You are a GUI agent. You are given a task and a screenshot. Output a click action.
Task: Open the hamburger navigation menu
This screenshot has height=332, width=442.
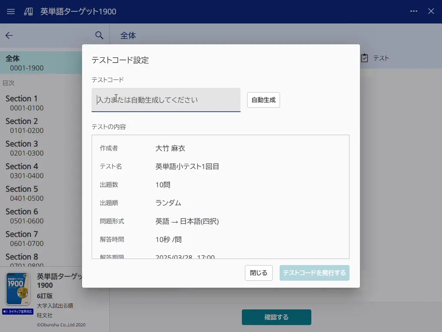tap(10, 11)
